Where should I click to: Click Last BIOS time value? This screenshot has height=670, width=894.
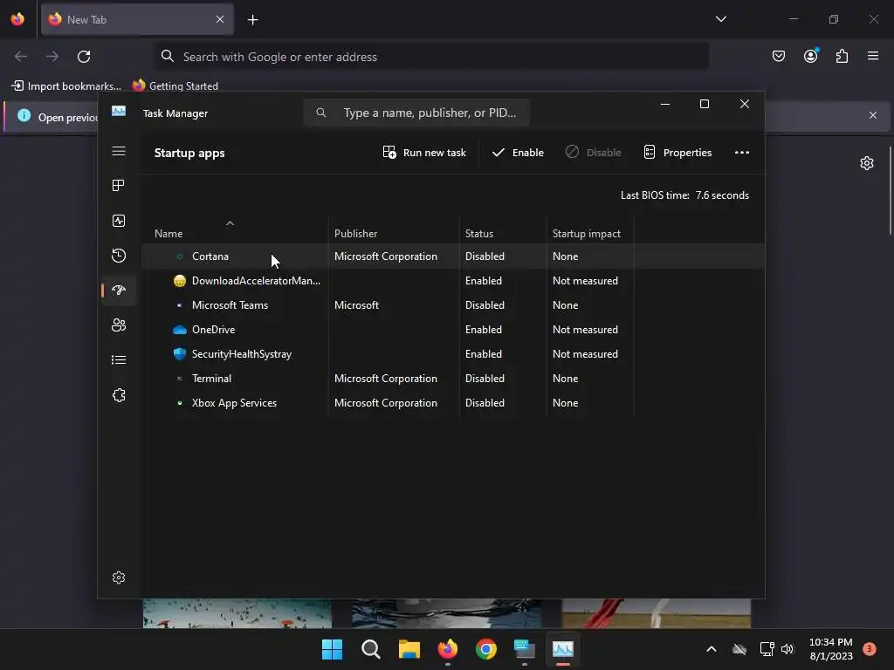pyautogui.click(x=722, y=195)
